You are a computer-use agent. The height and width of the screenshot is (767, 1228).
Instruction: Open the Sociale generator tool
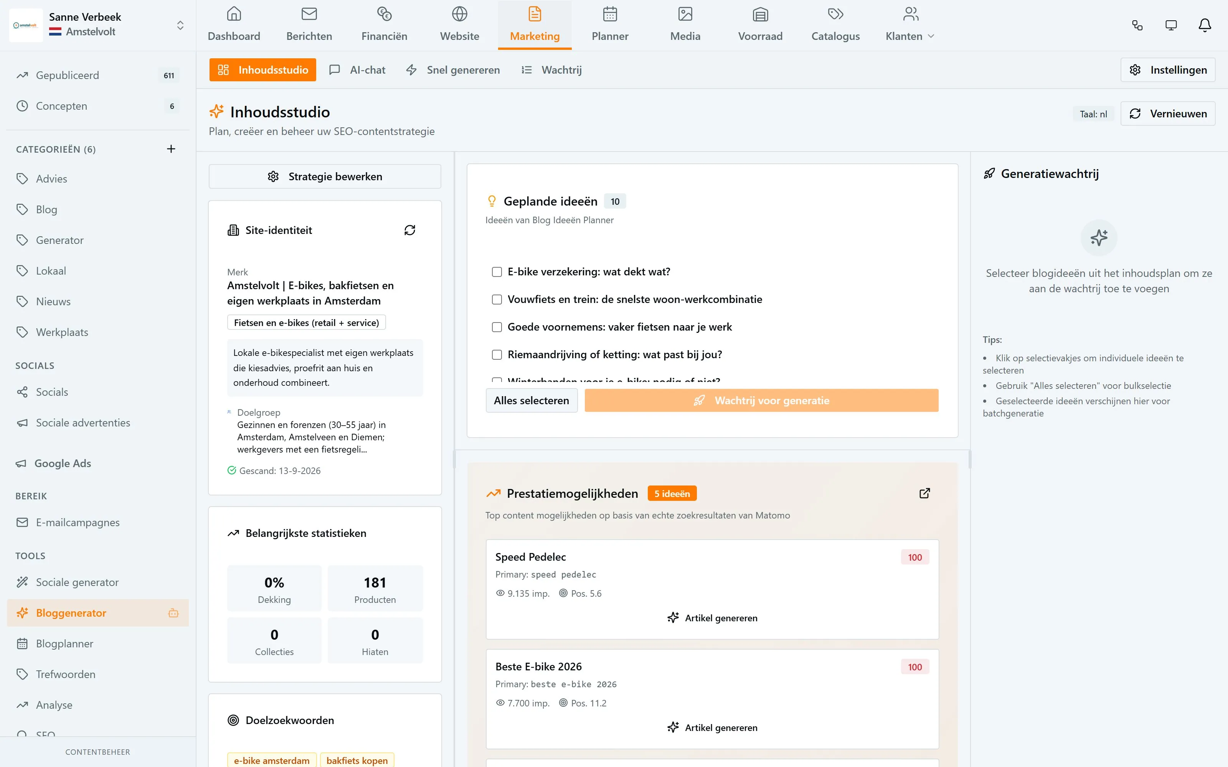tap(97, 582)
